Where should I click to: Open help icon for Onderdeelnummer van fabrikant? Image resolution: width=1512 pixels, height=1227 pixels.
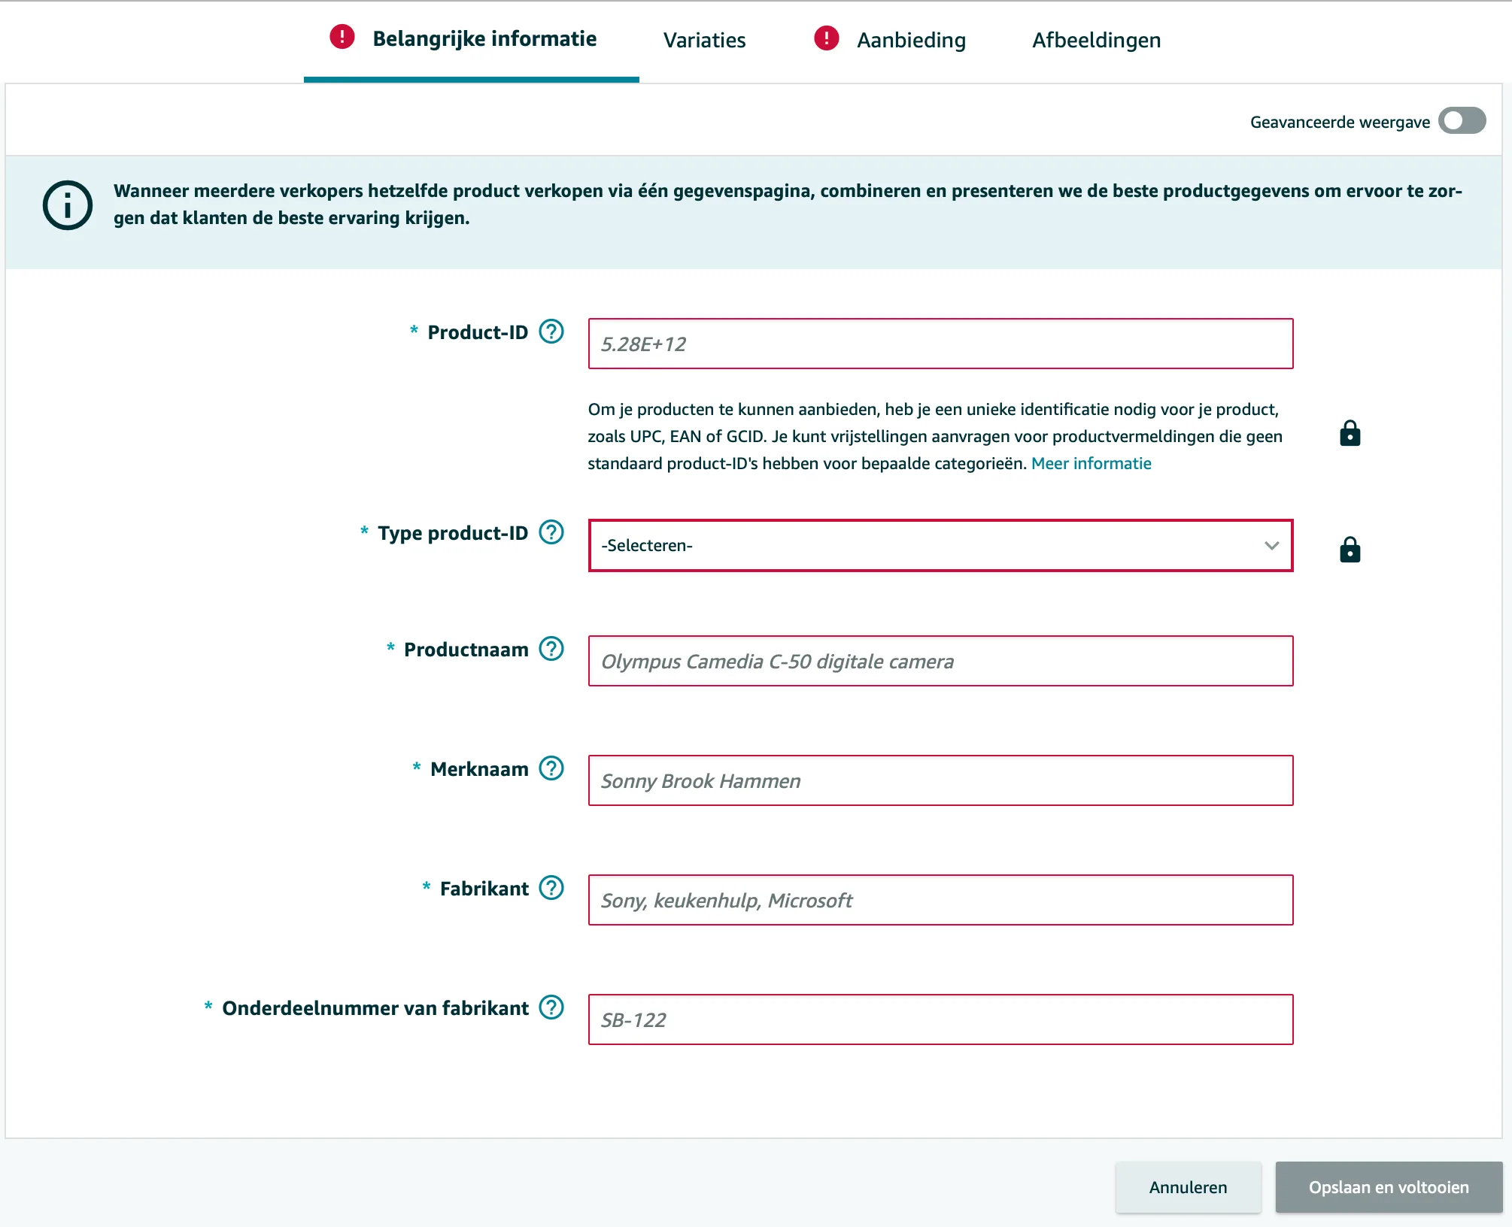(551, 1007)
